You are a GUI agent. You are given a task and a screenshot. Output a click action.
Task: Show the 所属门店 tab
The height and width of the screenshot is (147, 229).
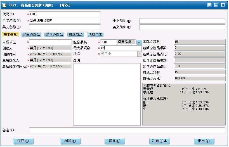coord(95,35)
